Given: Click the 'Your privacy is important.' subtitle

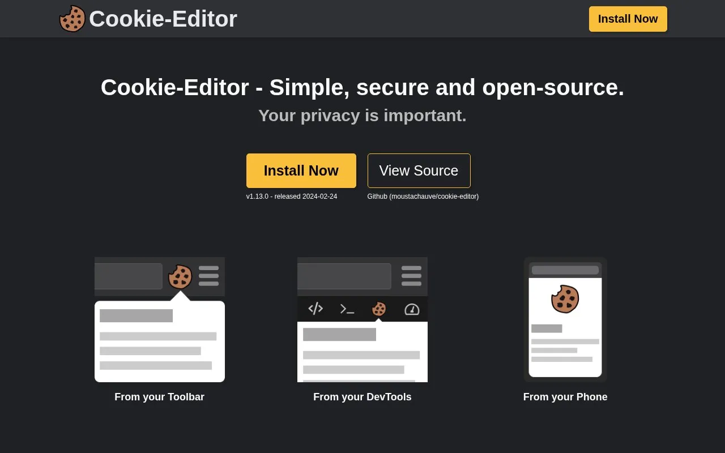Looking at the screenshot, I should click(x=362, y=116).
